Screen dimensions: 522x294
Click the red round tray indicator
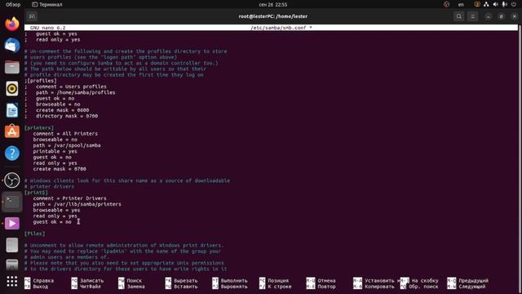point(446,4)
